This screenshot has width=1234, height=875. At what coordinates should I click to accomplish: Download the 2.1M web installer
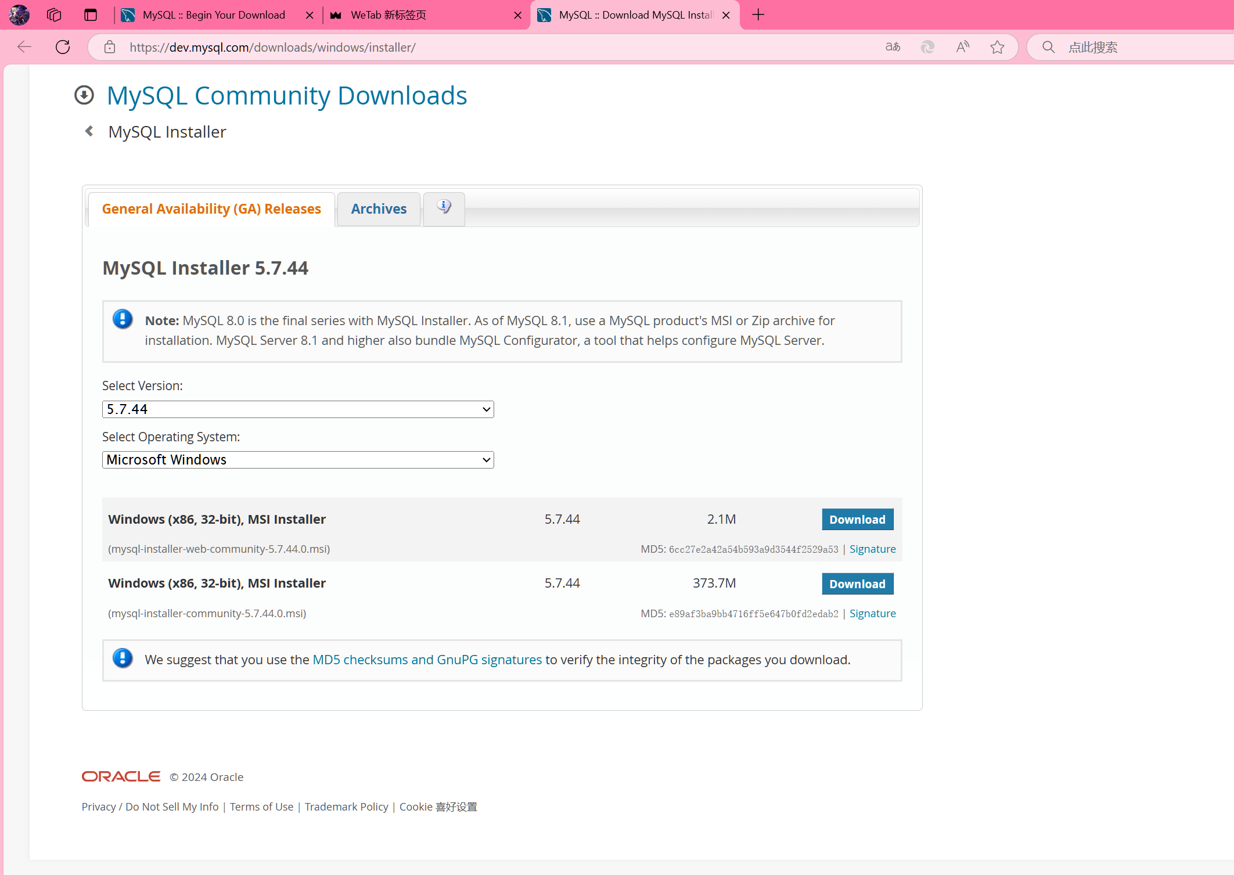857,519
